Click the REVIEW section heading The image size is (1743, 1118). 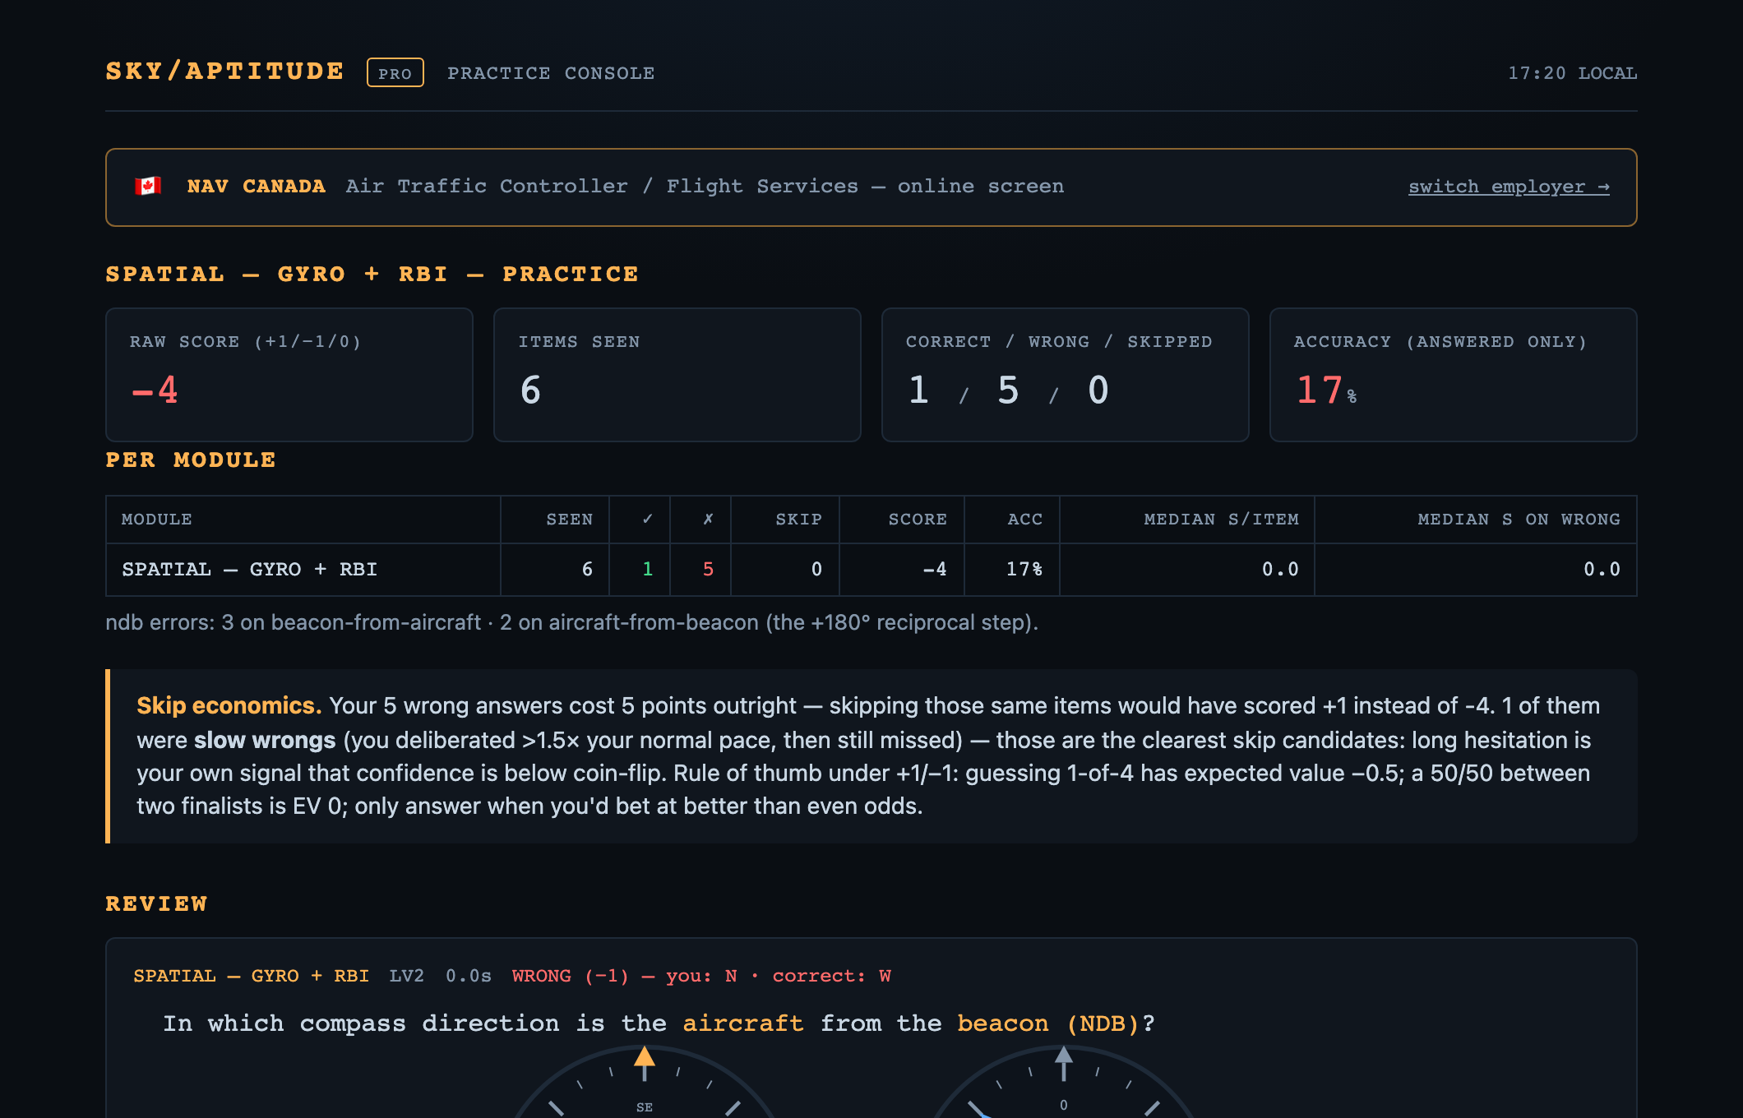[156, 904]
